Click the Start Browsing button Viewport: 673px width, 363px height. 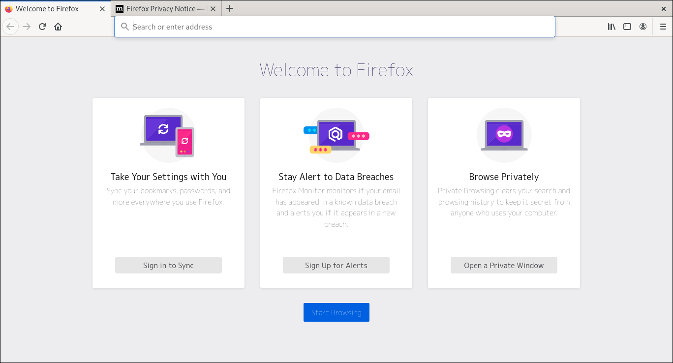pos(336,312)
